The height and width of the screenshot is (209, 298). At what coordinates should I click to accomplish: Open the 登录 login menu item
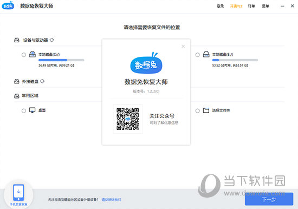(221, 6)
